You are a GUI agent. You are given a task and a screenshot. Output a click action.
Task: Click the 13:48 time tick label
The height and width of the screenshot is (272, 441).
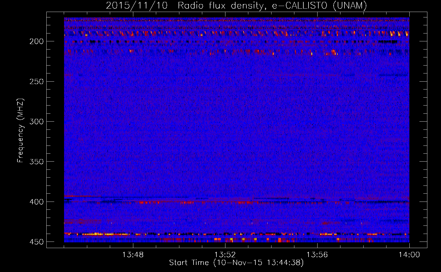(133, 255)
